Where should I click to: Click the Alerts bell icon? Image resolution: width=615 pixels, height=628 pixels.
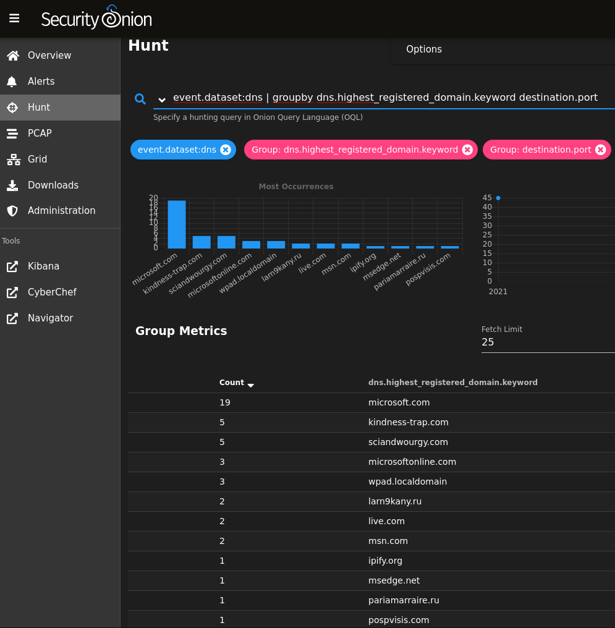click(12, 82)
